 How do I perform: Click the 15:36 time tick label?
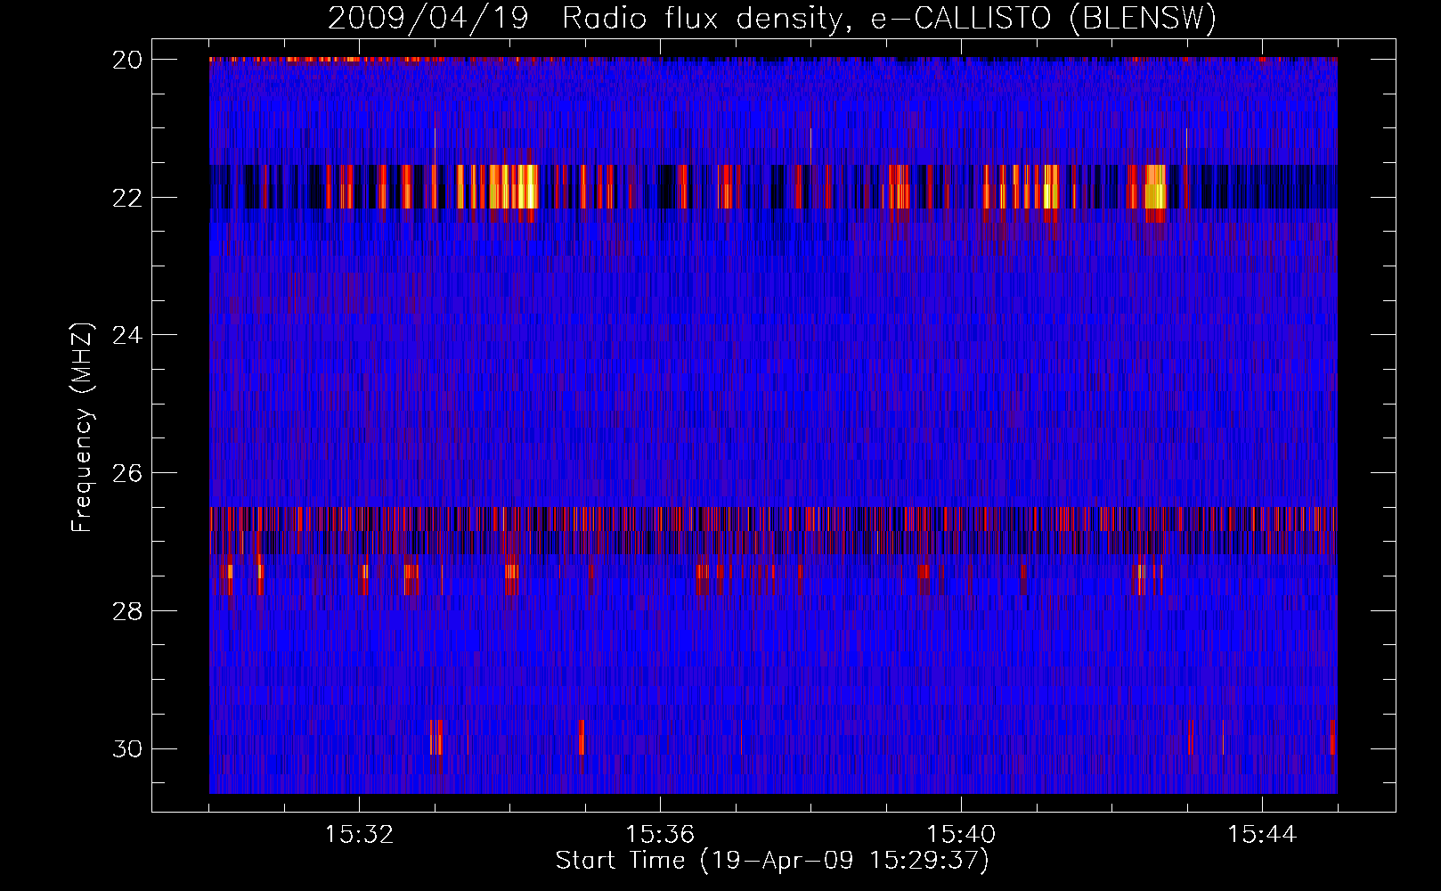pos(660,834)
